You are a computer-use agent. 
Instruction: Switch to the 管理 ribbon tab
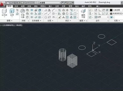[70, 6]
